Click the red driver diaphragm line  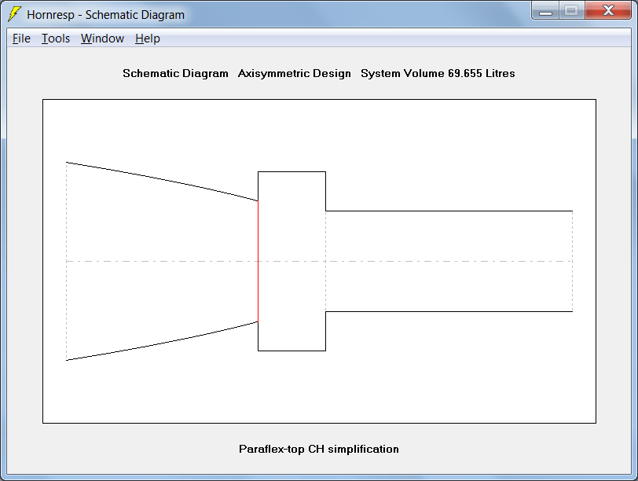click(x=258, y=261)
